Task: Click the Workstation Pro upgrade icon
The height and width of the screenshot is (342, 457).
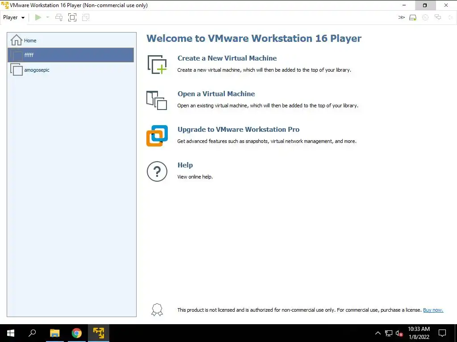Action: click(x=157, y=136)
